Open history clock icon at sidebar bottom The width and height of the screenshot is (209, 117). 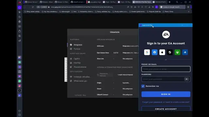pos(20,115)
